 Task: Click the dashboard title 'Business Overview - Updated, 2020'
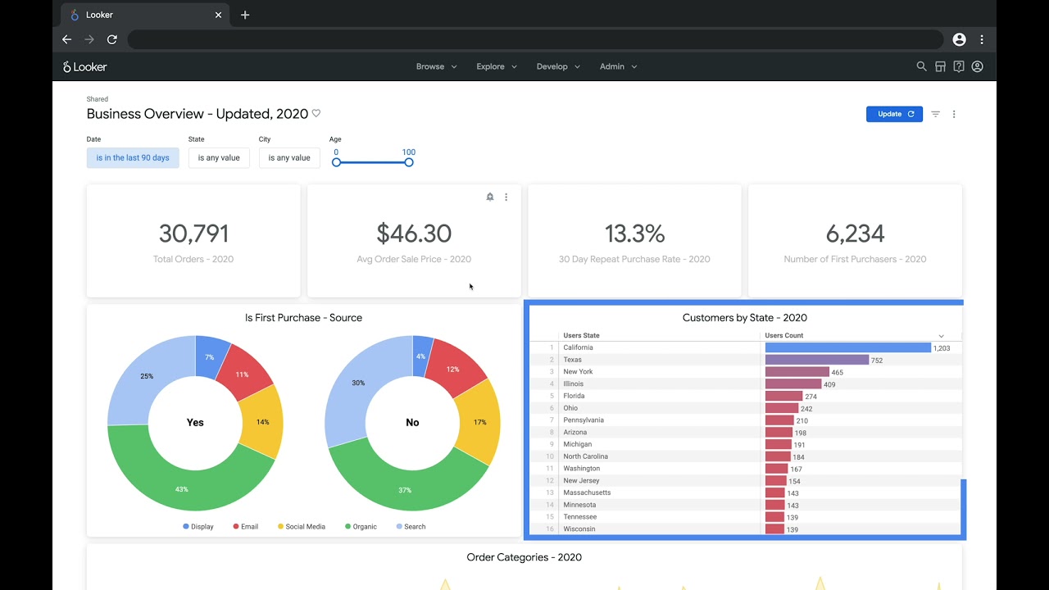coord(198,114)
